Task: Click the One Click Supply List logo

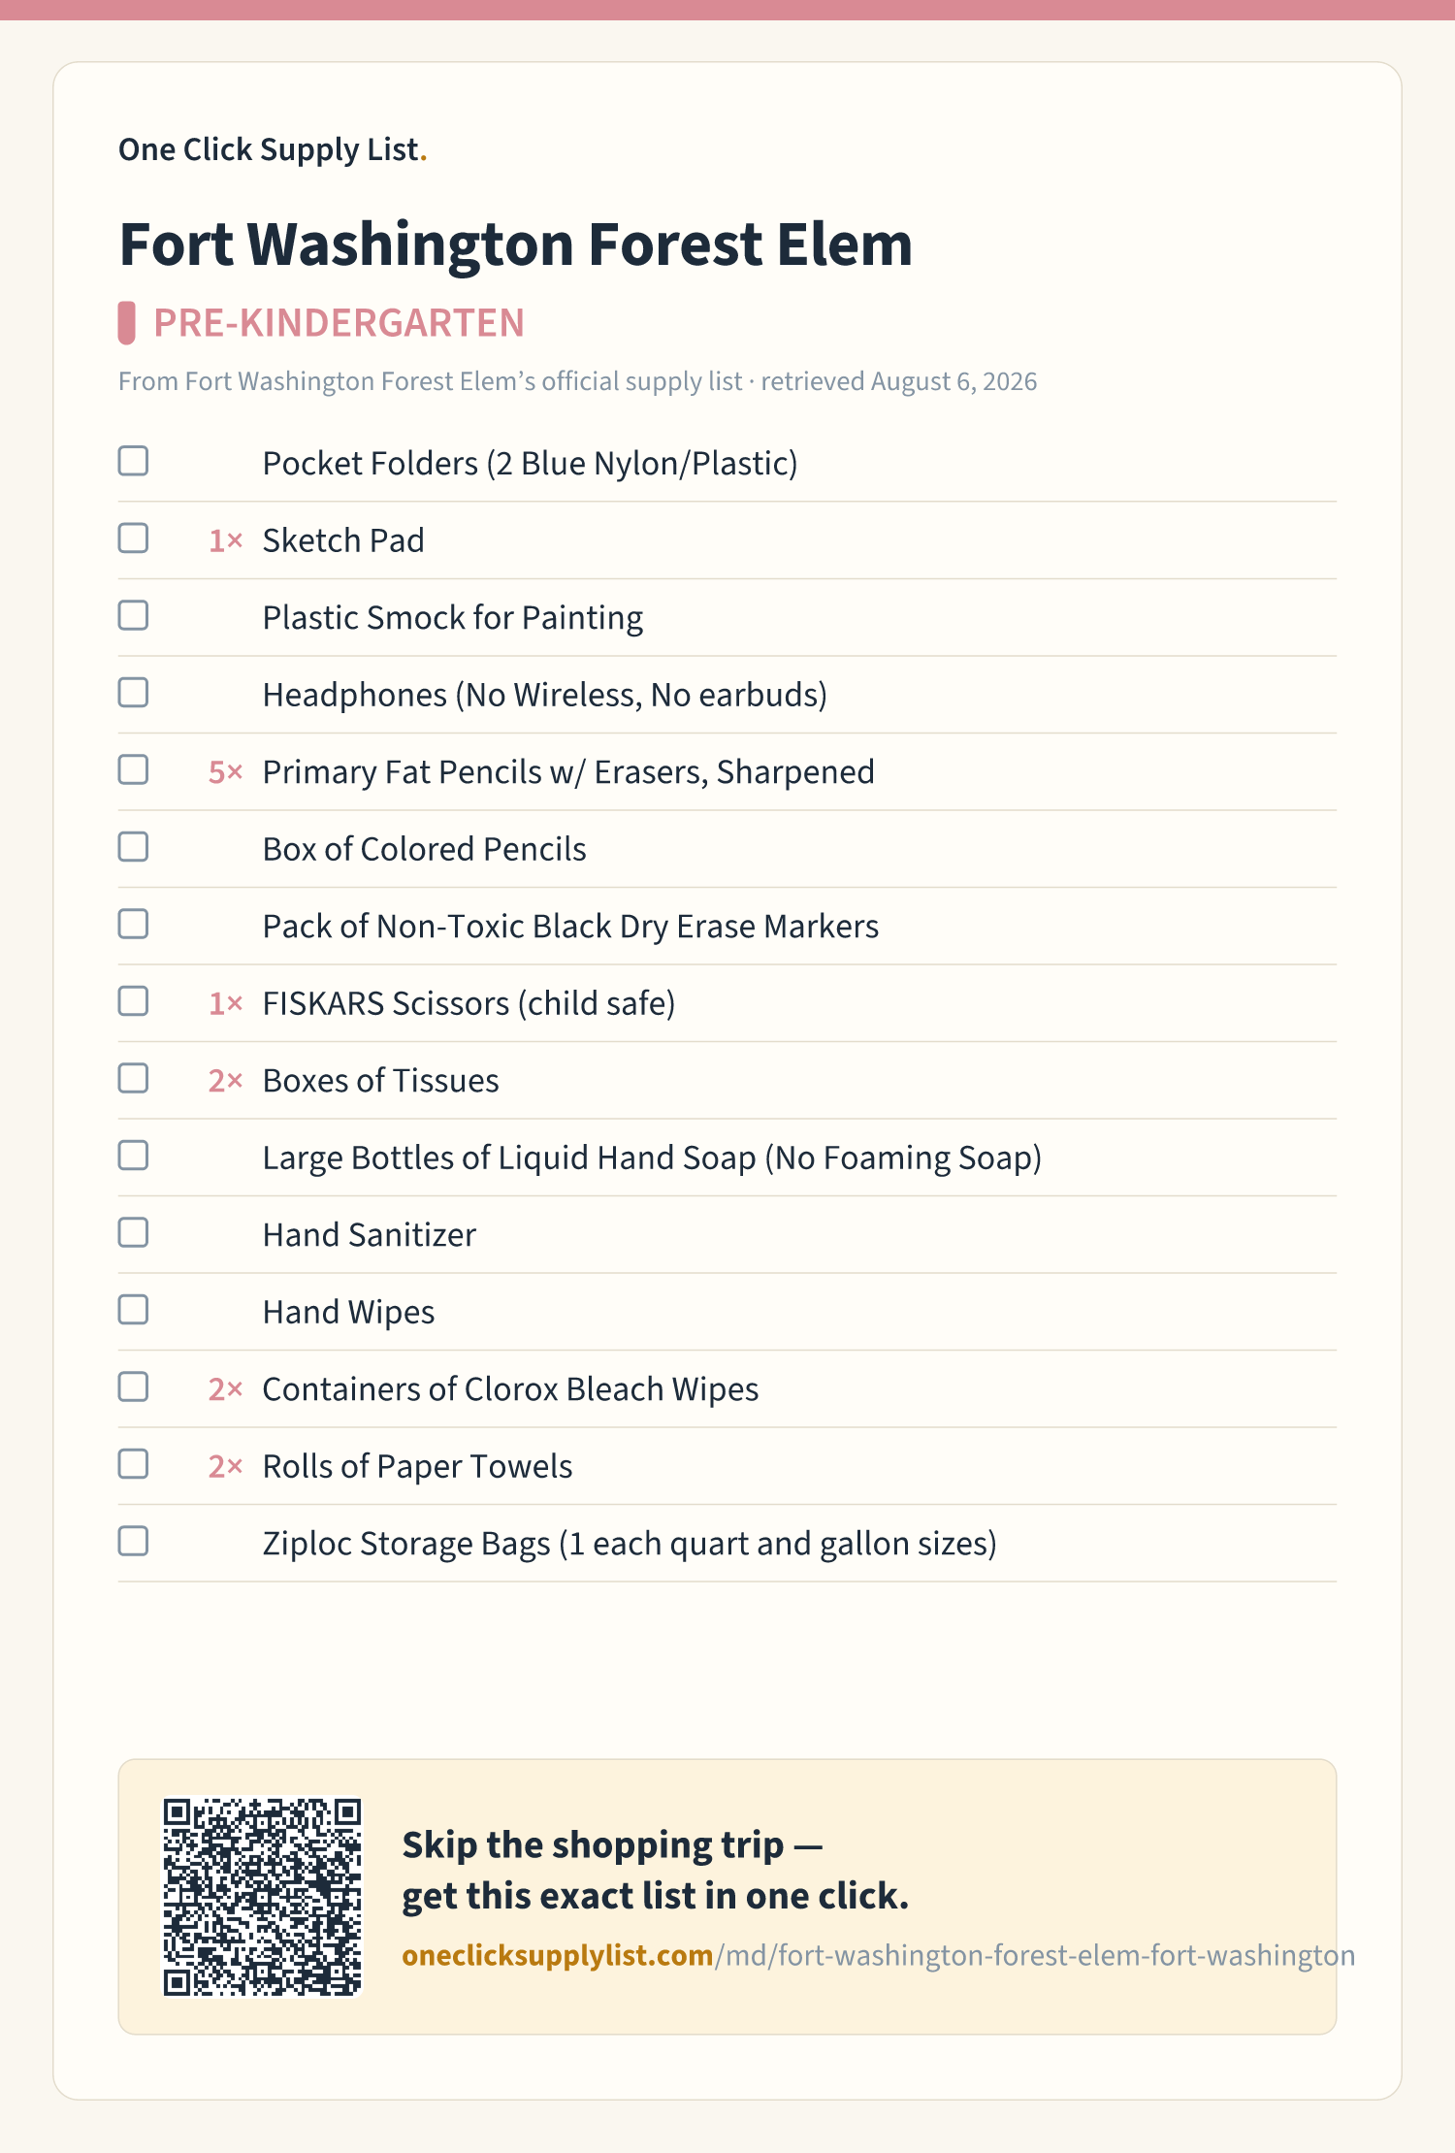Action: (x=273, y=149)
